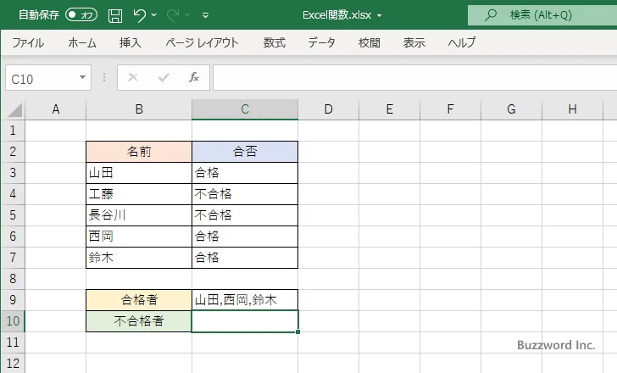
Task: Select column E header
Action: point(390,109)
